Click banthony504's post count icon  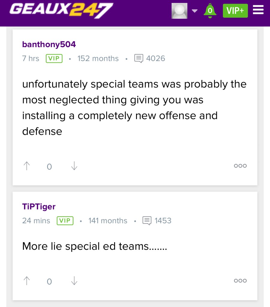coord(139,58)
